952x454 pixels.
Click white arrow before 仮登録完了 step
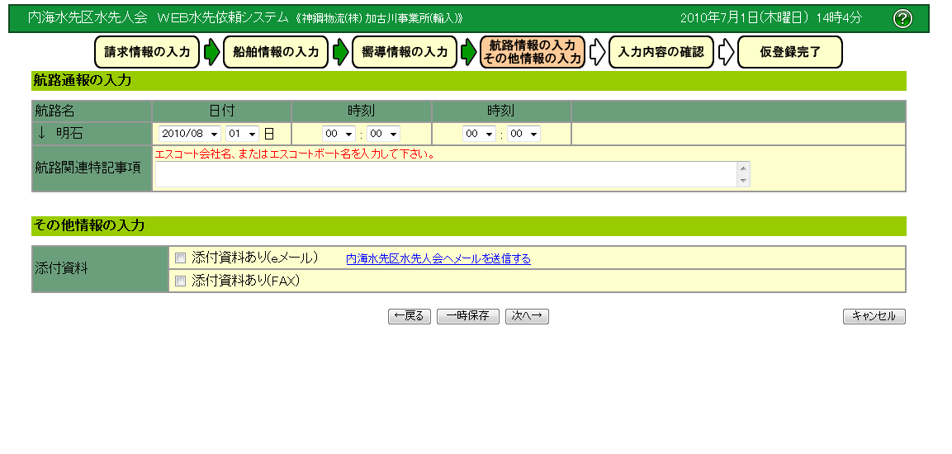[725, 52]
